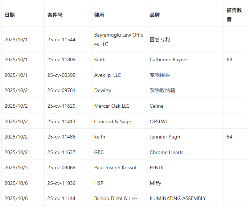The height and width of the screenshot is (207, 250).
Task: Click case number 25-cv-09781
Action: coord(61,90)
